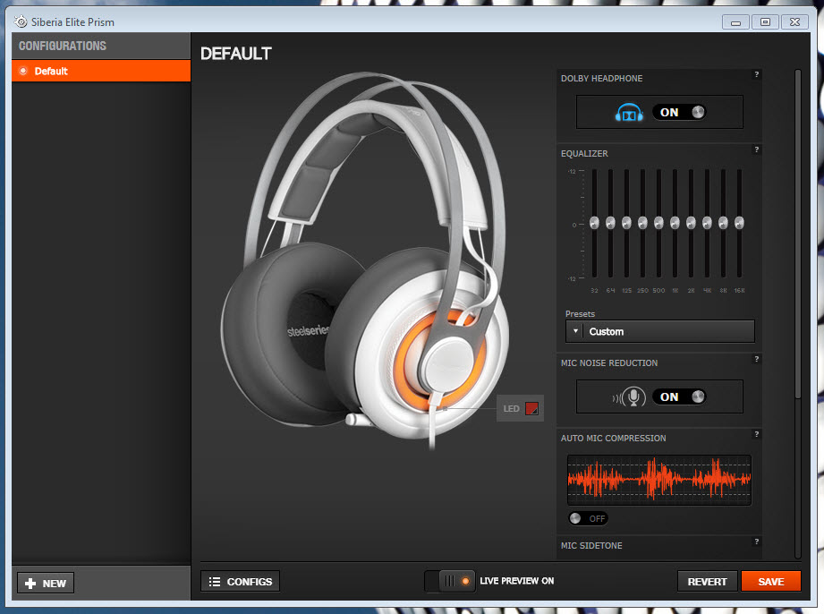Toggle Live Preview switch
Viewport: 824px width, 614px height.
(450, 581)
